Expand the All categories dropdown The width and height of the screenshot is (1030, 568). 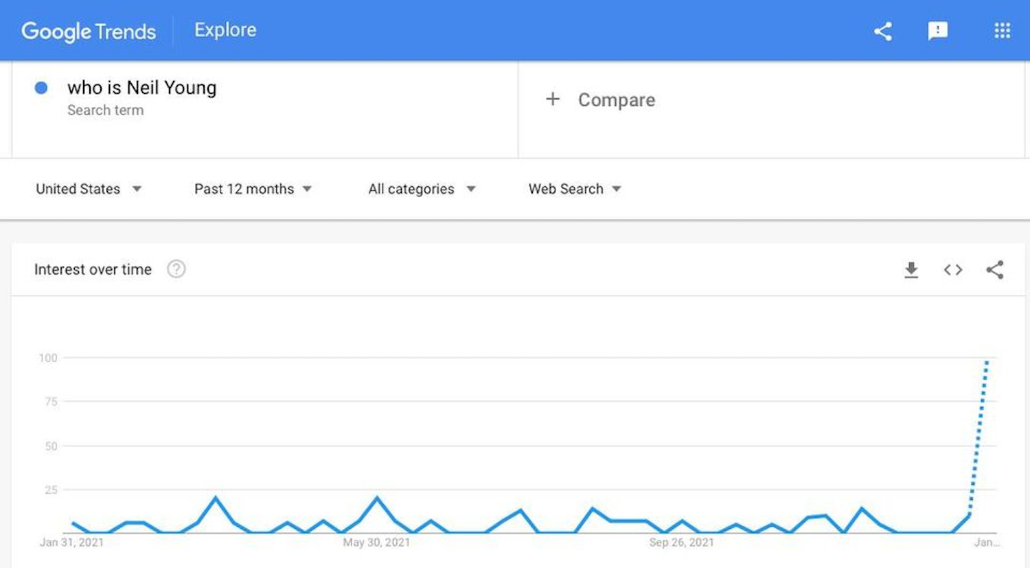(422, 189)
